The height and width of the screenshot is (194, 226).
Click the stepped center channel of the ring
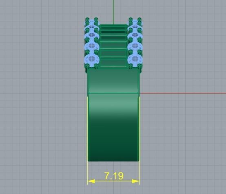click(x=113, y=46)
